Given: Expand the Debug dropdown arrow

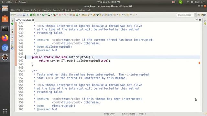Looking at the screenshot, I should (41, 15).
